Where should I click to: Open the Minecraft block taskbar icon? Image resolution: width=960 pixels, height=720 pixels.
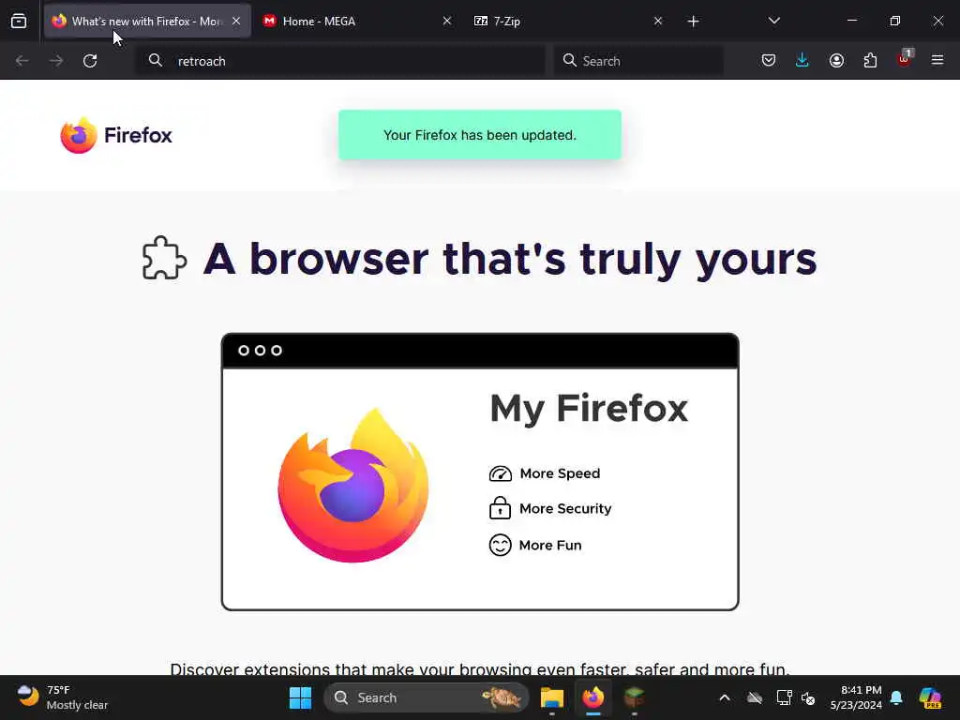(635, 697)
